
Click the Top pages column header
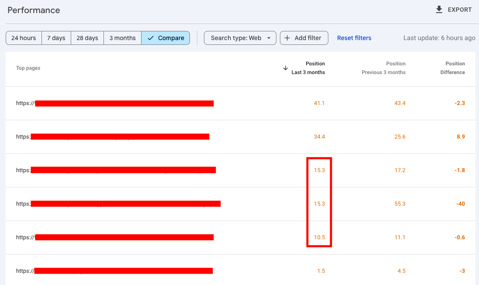pyautogui.click(x=28, y=68)
